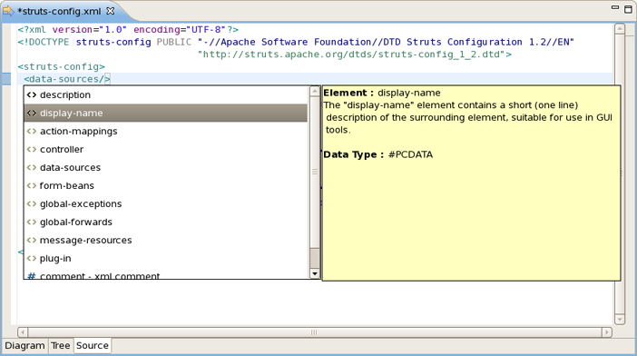
Task: Click the element icon beside global-exceptions
Action: click(31, 203)
